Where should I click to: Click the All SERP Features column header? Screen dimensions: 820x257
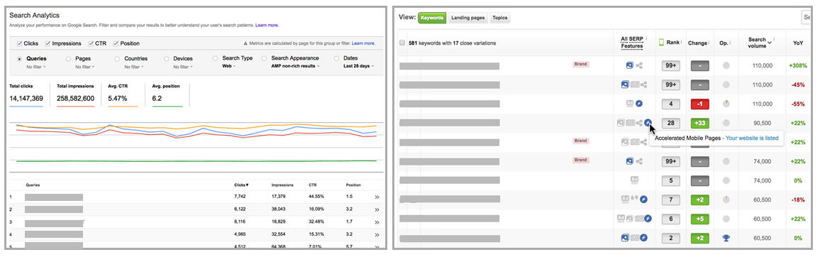click(x=631, y=43)
